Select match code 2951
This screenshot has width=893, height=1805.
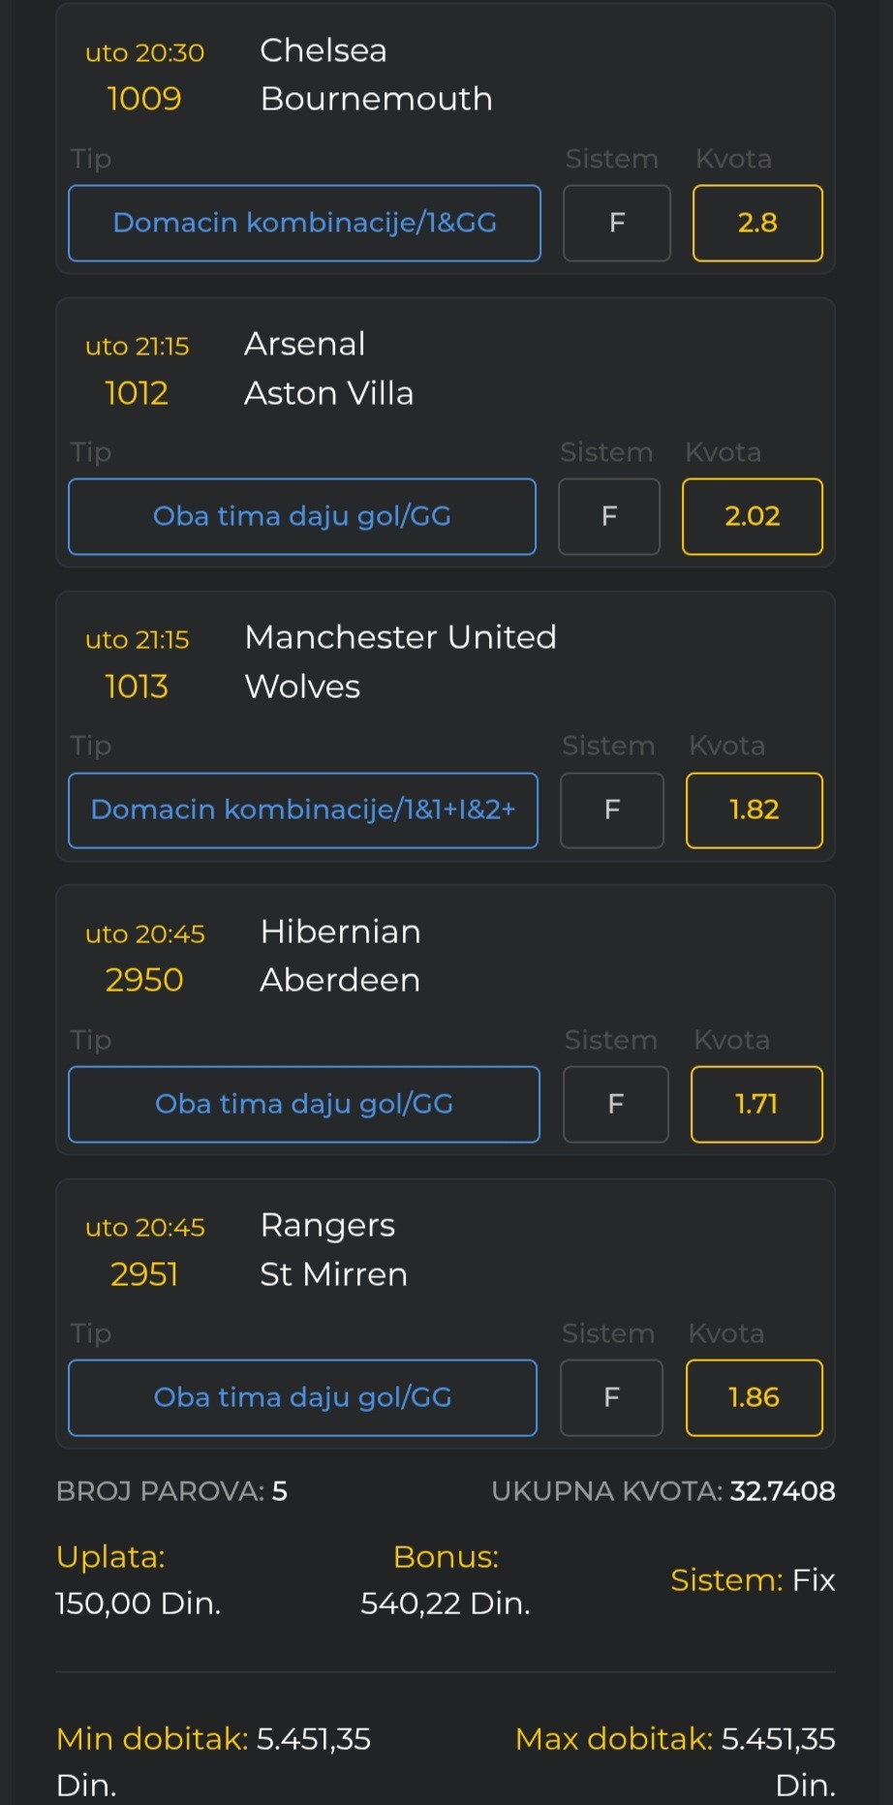click(x=144, y=1274)
